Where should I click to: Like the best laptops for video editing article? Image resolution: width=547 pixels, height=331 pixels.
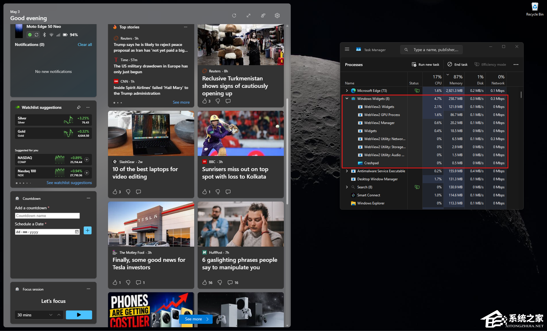click(x=115, y=192)
